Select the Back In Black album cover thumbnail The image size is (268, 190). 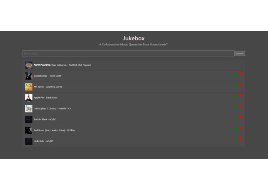[x=29, y=120]
